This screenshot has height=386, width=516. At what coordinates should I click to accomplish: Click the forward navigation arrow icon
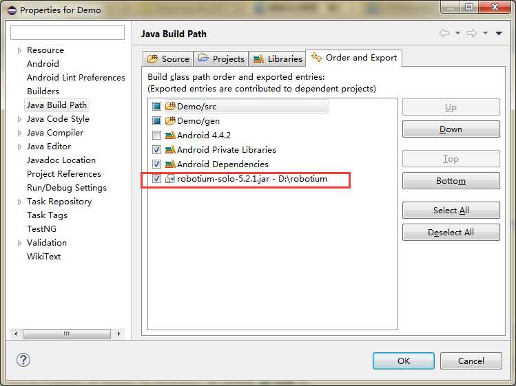click(x=472, y=33)
